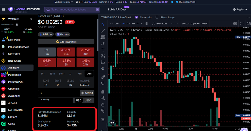Open New Pools in sidebar
Image resolution: width=251 pixels, height=131 pixels.
[x=14, y=40]
